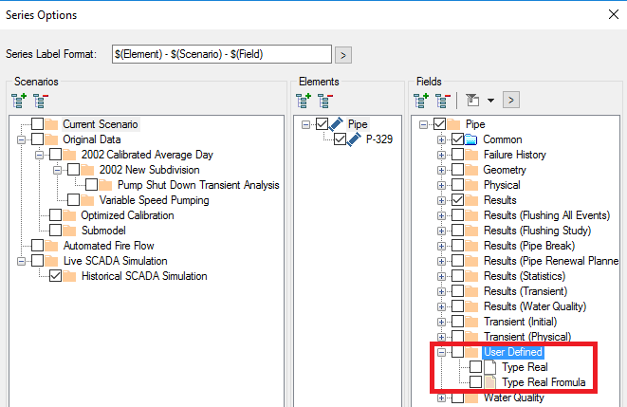Expand the Physical fields folder

pyautogui.click(x=441, y=186)
